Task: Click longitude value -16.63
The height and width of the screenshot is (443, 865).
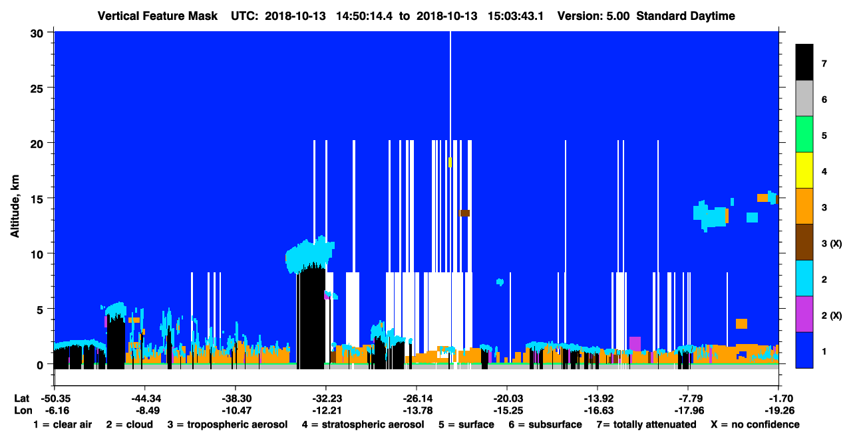Action: pyautogui.click(x=597, y=410)
